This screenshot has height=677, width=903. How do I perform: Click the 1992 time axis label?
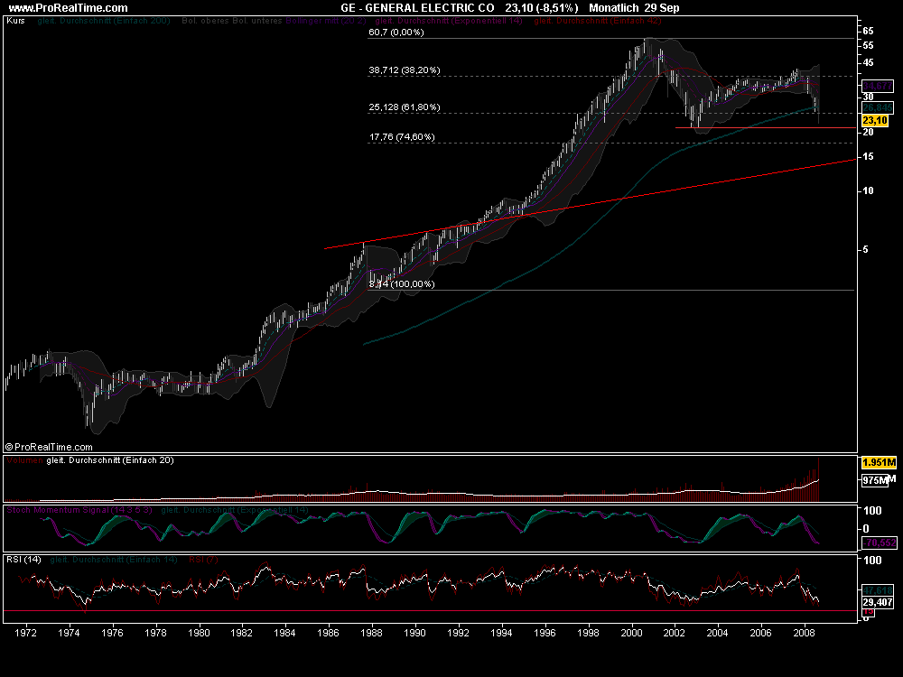[458, 633]
